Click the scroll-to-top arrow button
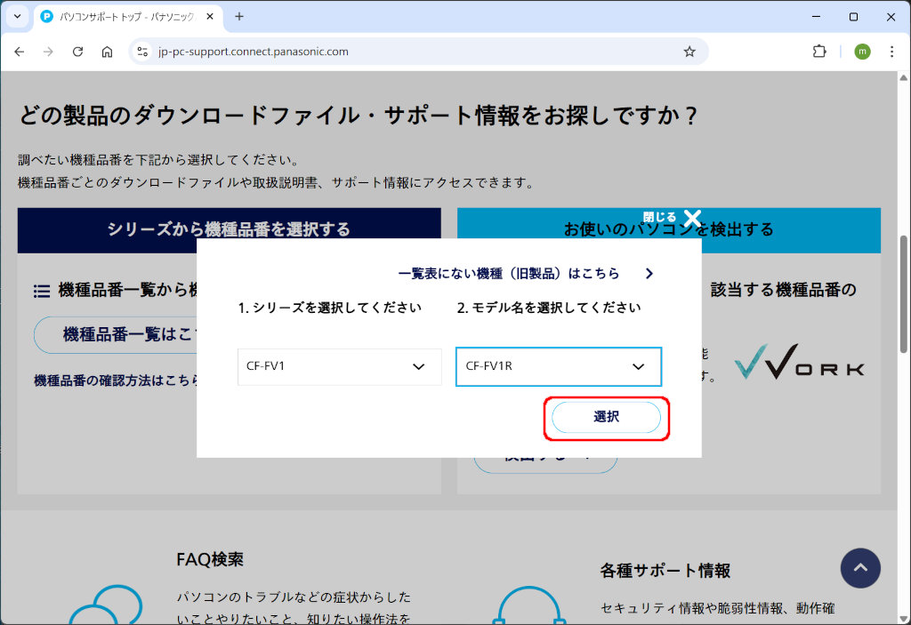 click(x=860, y=568)
